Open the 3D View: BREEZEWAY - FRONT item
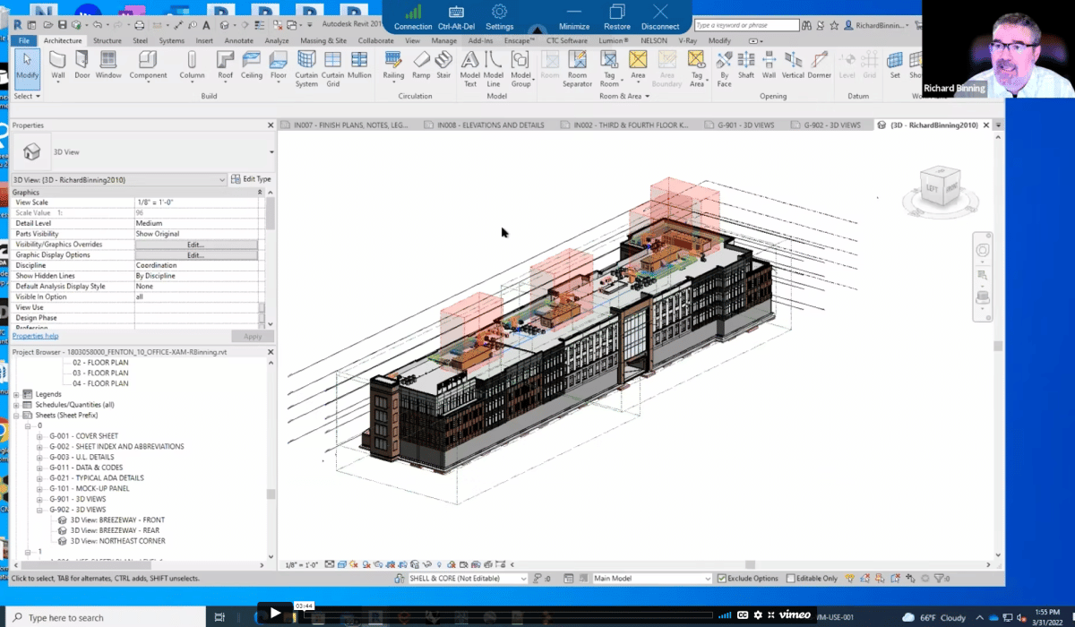The height and width of the screenshot is (627, 1075). point(117,520)
